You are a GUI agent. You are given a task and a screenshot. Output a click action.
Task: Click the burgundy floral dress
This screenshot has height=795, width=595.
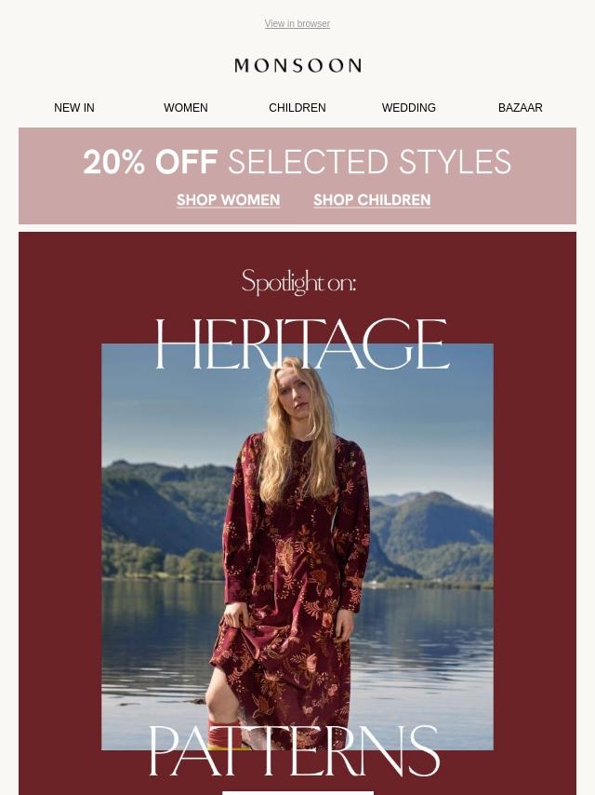(291, 583)
